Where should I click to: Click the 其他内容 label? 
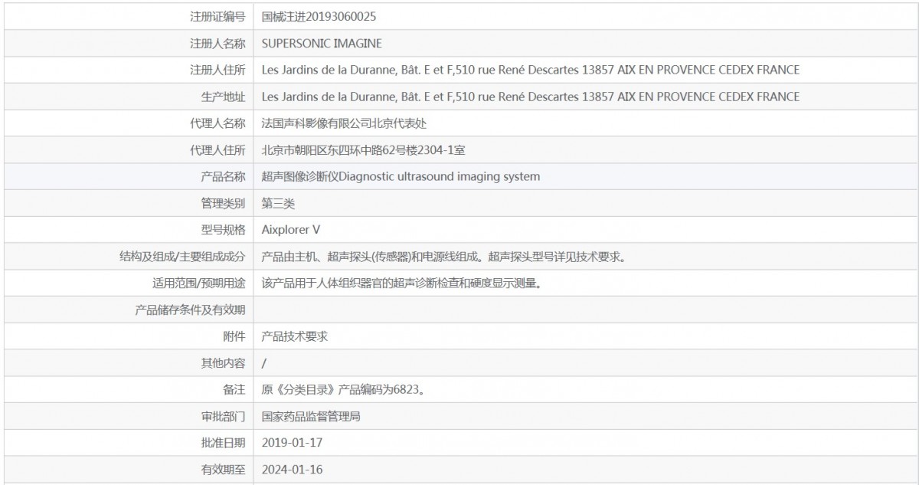[223, 363]
